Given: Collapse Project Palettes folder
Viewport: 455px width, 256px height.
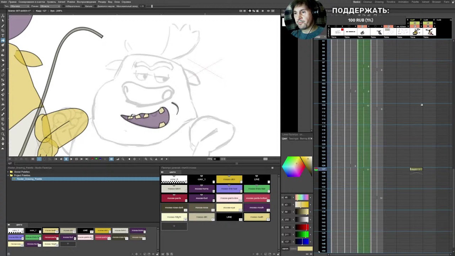Looking at the screenshot, I should [8, 175].
